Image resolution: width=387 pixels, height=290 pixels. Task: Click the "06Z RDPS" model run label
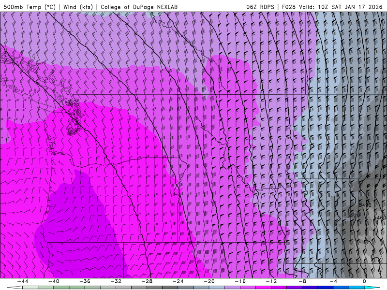(260, 7)
